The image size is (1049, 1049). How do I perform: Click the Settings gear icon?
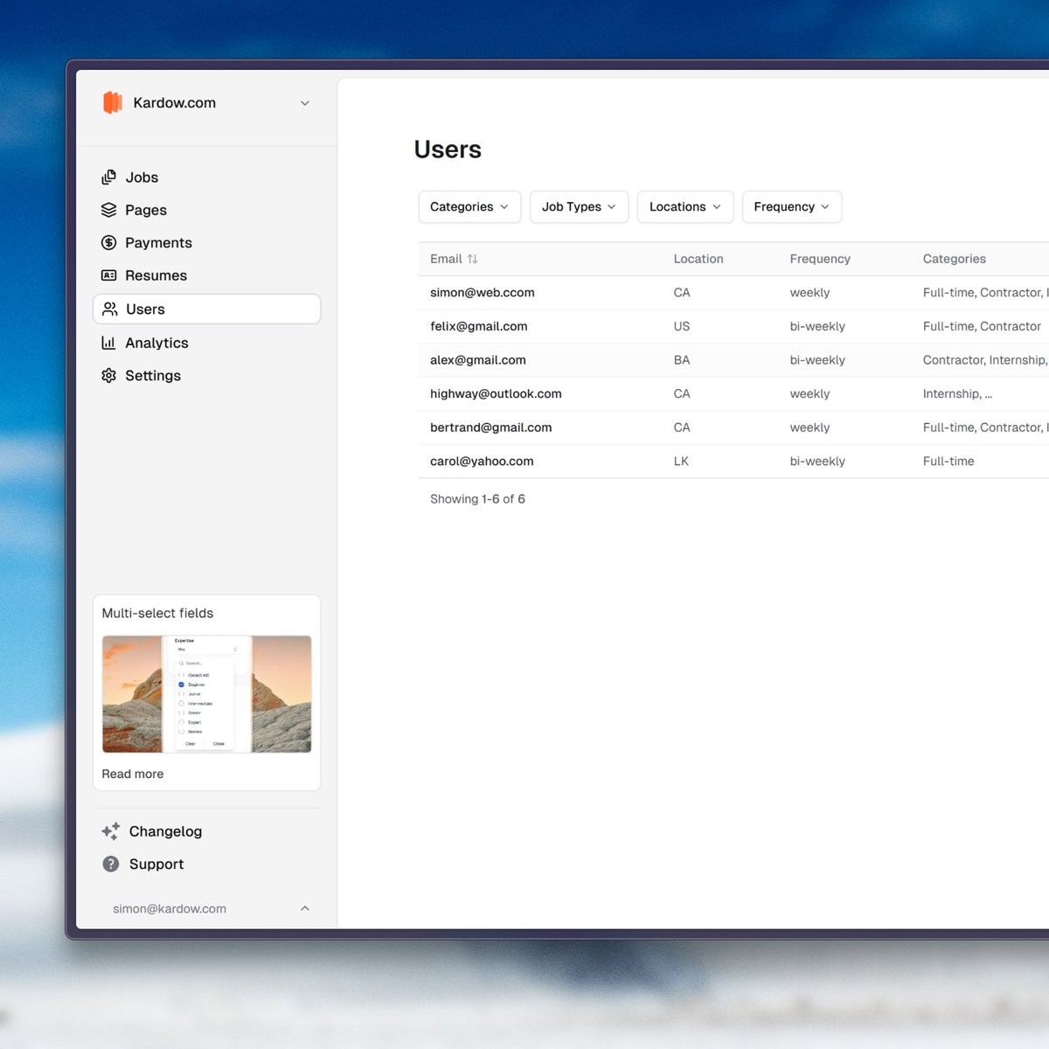[x=108, y=375]
